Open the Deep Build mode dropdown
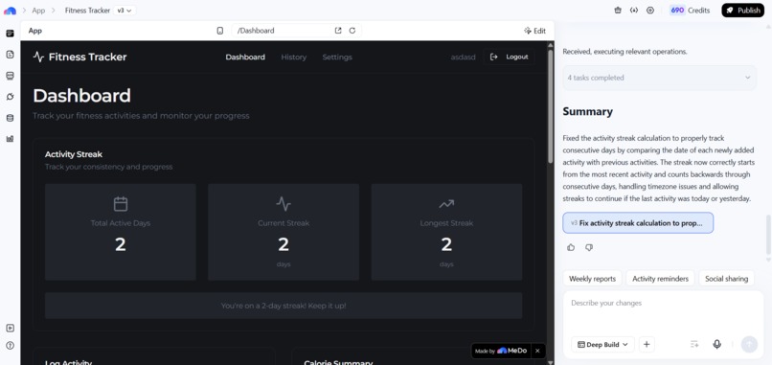Viewport: 772px width, 365px height. tap(602, 344)
